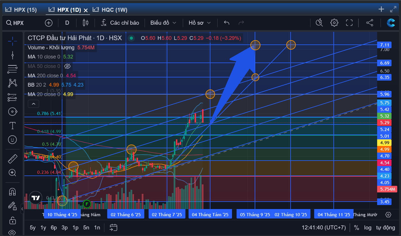
Task: Open time axis settings gear
Action: pyautogui.click(x=388, y=215)
